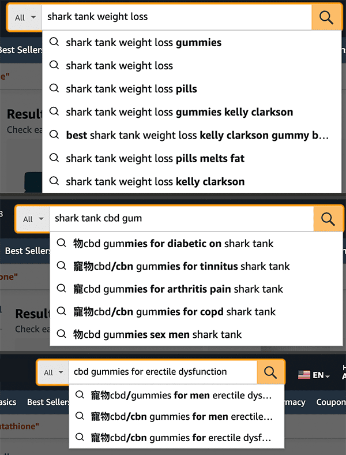Click into the 'cbd gummies for erectile dysfunction' search field
Screen dimensions: 346x455
tap(161, 372)
